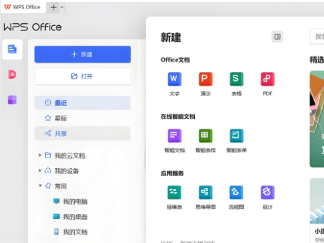
Task: Create a new 智能表单 online form
Action: tap(237, 136)
